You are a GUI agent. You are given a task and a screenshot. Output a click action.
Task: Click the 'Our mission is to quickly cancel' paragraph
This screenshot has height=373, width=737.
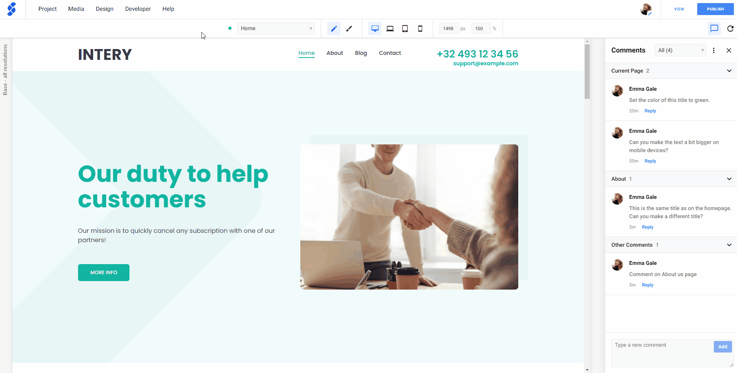[x=176, y=235]
